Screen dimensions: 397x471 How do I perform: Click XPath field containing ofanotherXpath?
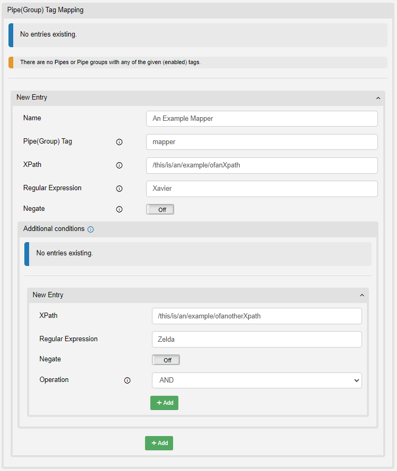tap(257, 316)
